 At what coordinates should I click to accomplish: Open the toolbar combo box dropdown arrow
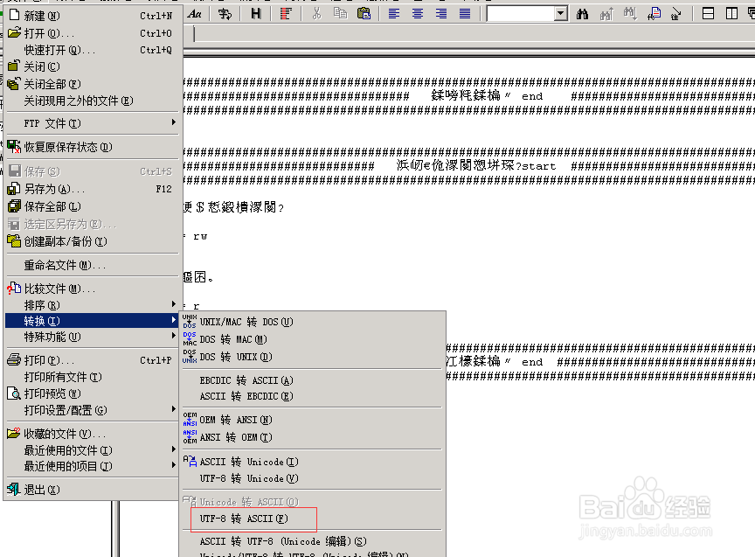pos(560,13)
